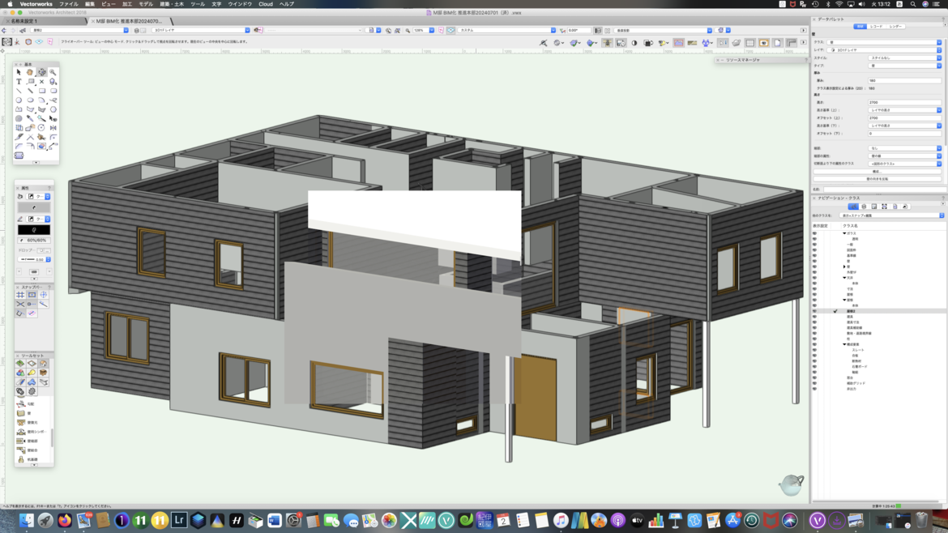The height and width of the screenshot is (533, 948).
Task: Select the Zoom magnifier tool
Action: (53, 72)
